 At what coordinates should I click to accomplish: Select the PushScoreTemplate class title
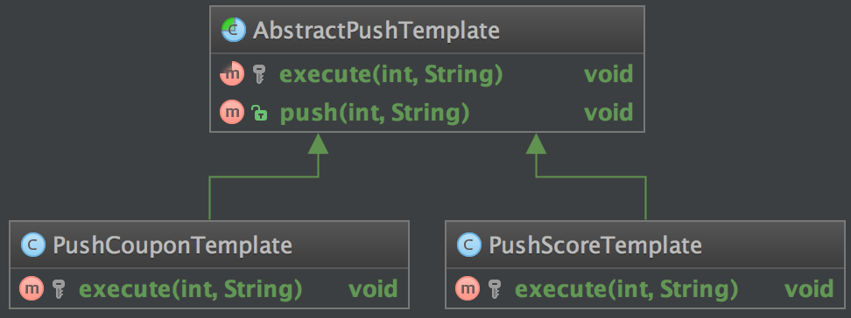(x=595, y=245)
